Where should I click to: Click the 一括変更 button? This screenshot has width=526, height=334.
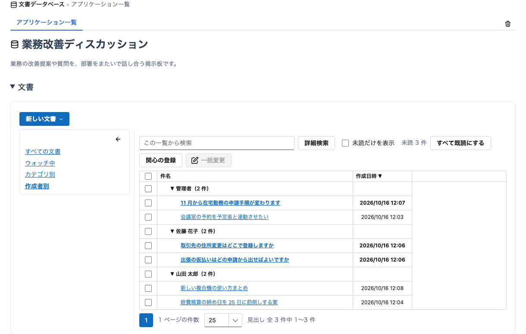(x=209, y=160)
